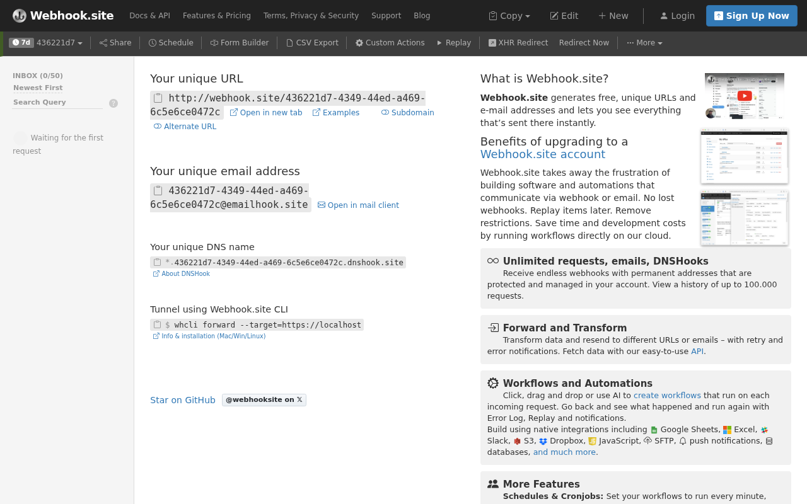This screenshot has width=807, height=504.
Task: Click the Login button
Action: tap(677, 16)
